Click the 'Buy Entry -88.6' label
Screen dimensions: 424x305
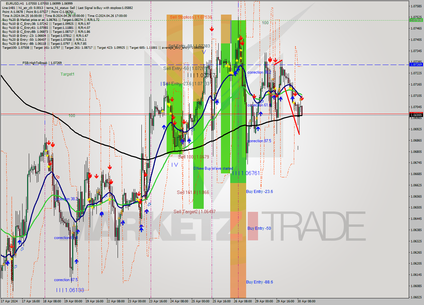click(259, 282)
